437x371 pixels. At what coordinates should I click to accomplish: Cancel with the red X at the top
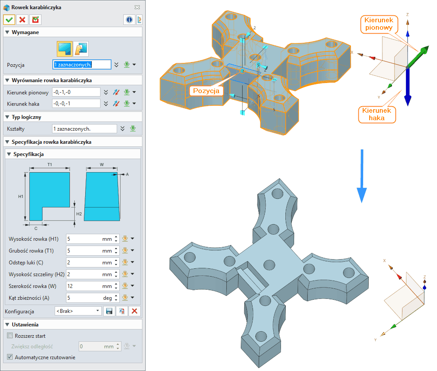[22, 20]
